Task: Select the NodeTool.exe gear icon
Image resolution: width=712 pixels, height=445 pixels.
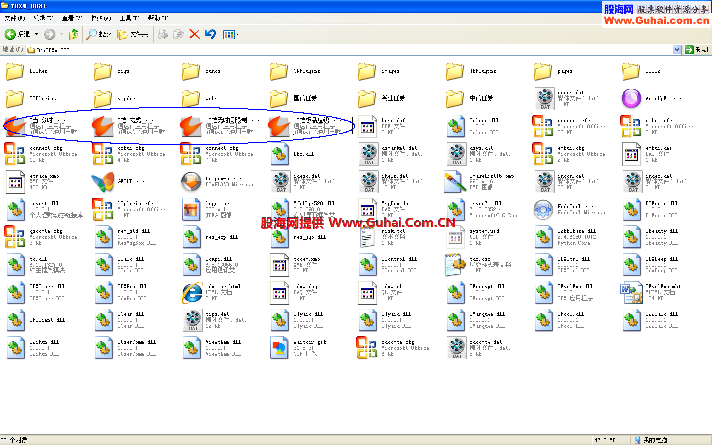Action: (x=543, y=210)
